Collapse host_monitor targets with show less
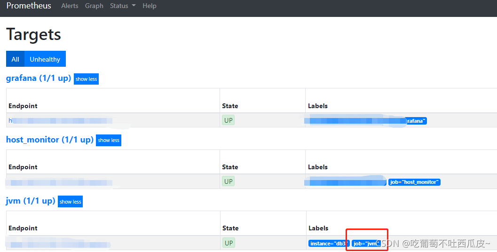This screenshot has height=252, width=497. pos(109,140)
